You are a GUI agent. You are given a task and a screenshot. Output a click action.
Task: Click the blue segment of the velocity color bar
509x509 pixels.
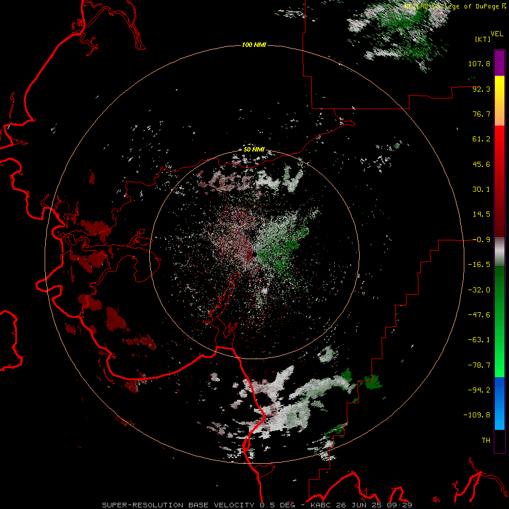pyautogui.click(x=499, y=403)
